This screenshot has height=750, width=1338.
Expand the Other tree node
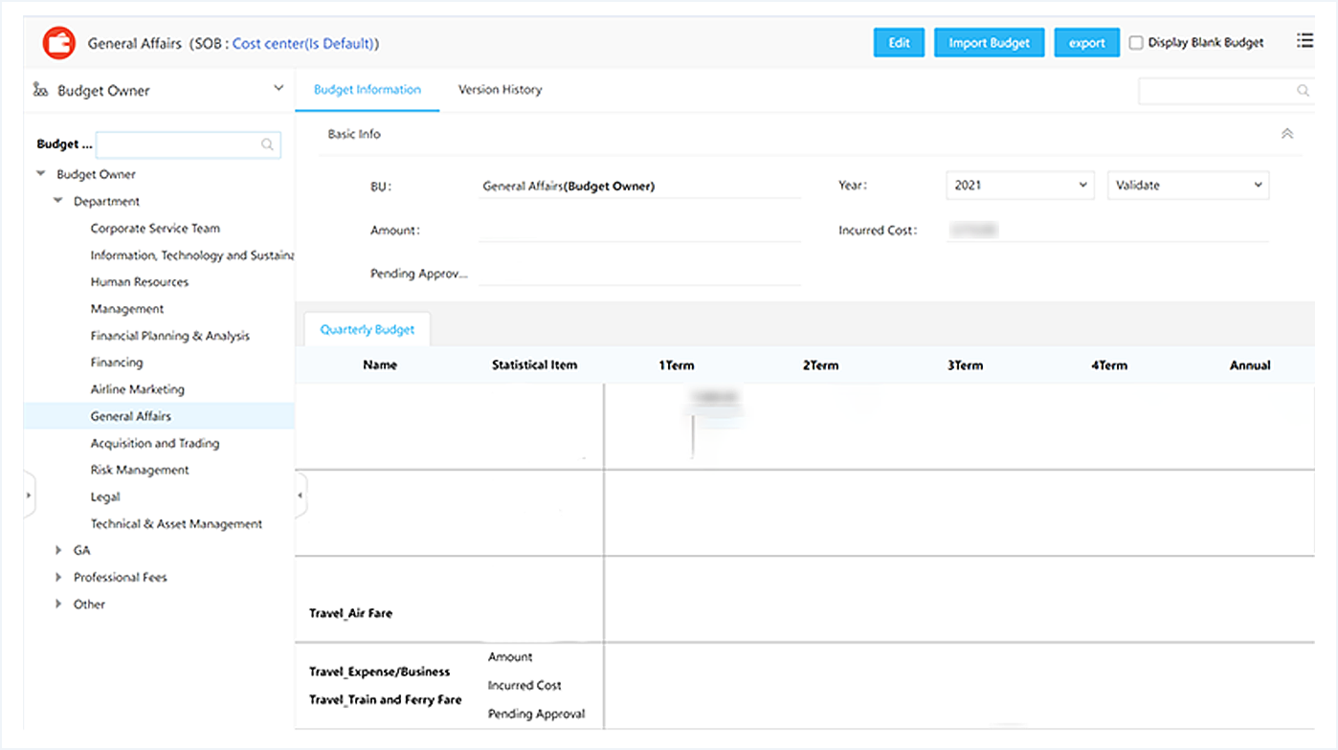coord(58,604)
